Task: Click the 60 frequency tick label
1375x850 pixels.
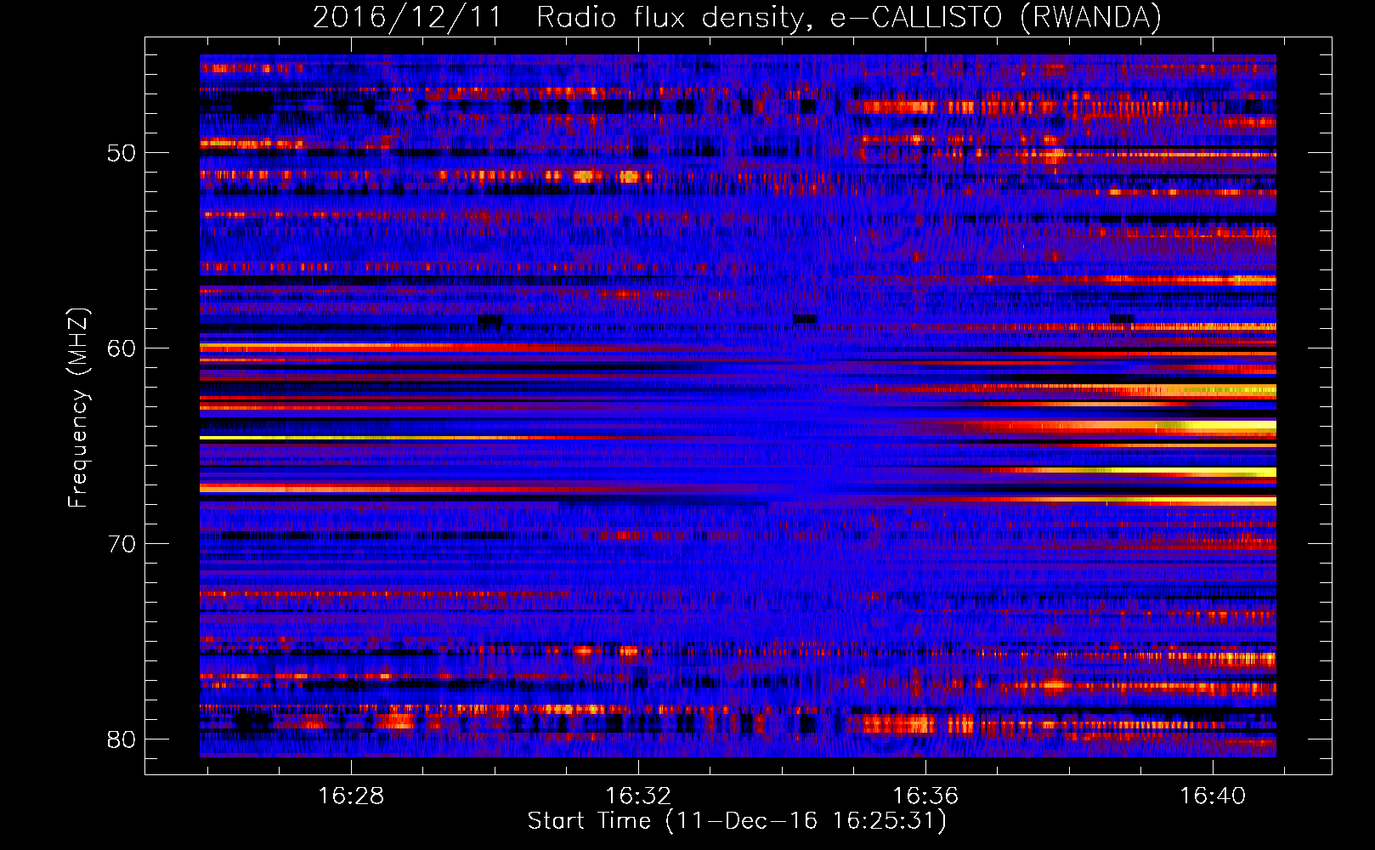Action: pos(122,348)
